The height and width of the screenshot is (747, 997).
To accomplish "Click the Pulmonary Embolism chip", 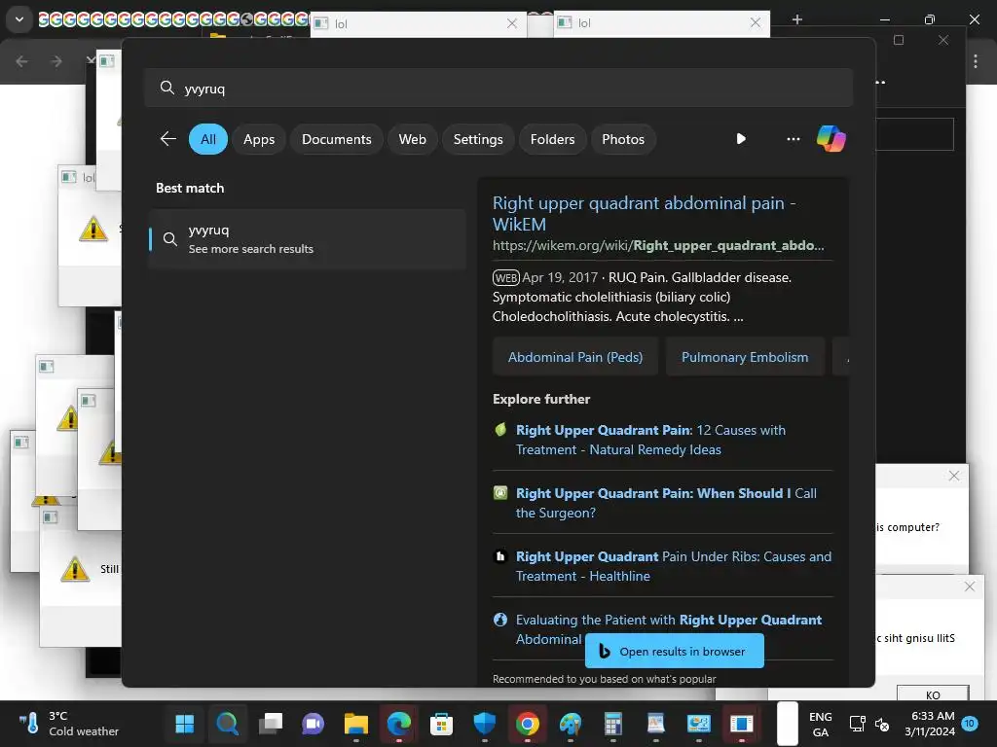I will pyautogui.click(x=745, y=357).
